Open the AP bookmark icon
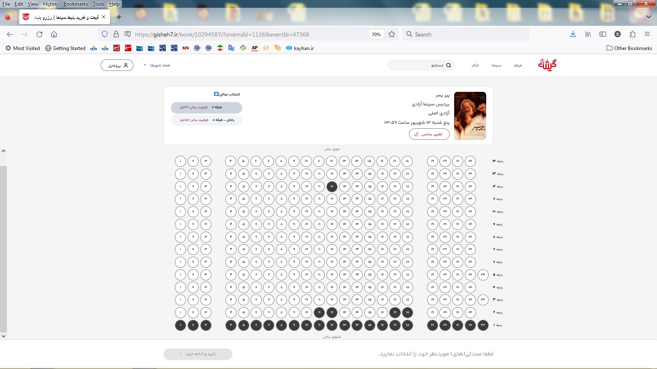The height and width of the screenshot is (369, 657). click(x=255, y=48)
